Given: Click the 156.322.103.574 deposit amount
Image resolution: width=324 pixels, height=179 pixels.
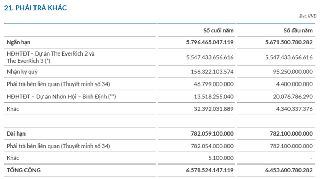Looking at the screenshot, I should click(x=212, y=72).
